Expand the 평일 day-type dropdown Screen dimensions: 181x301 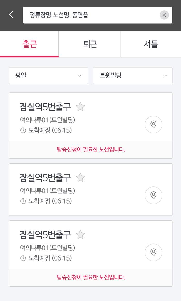coord(49,76)
